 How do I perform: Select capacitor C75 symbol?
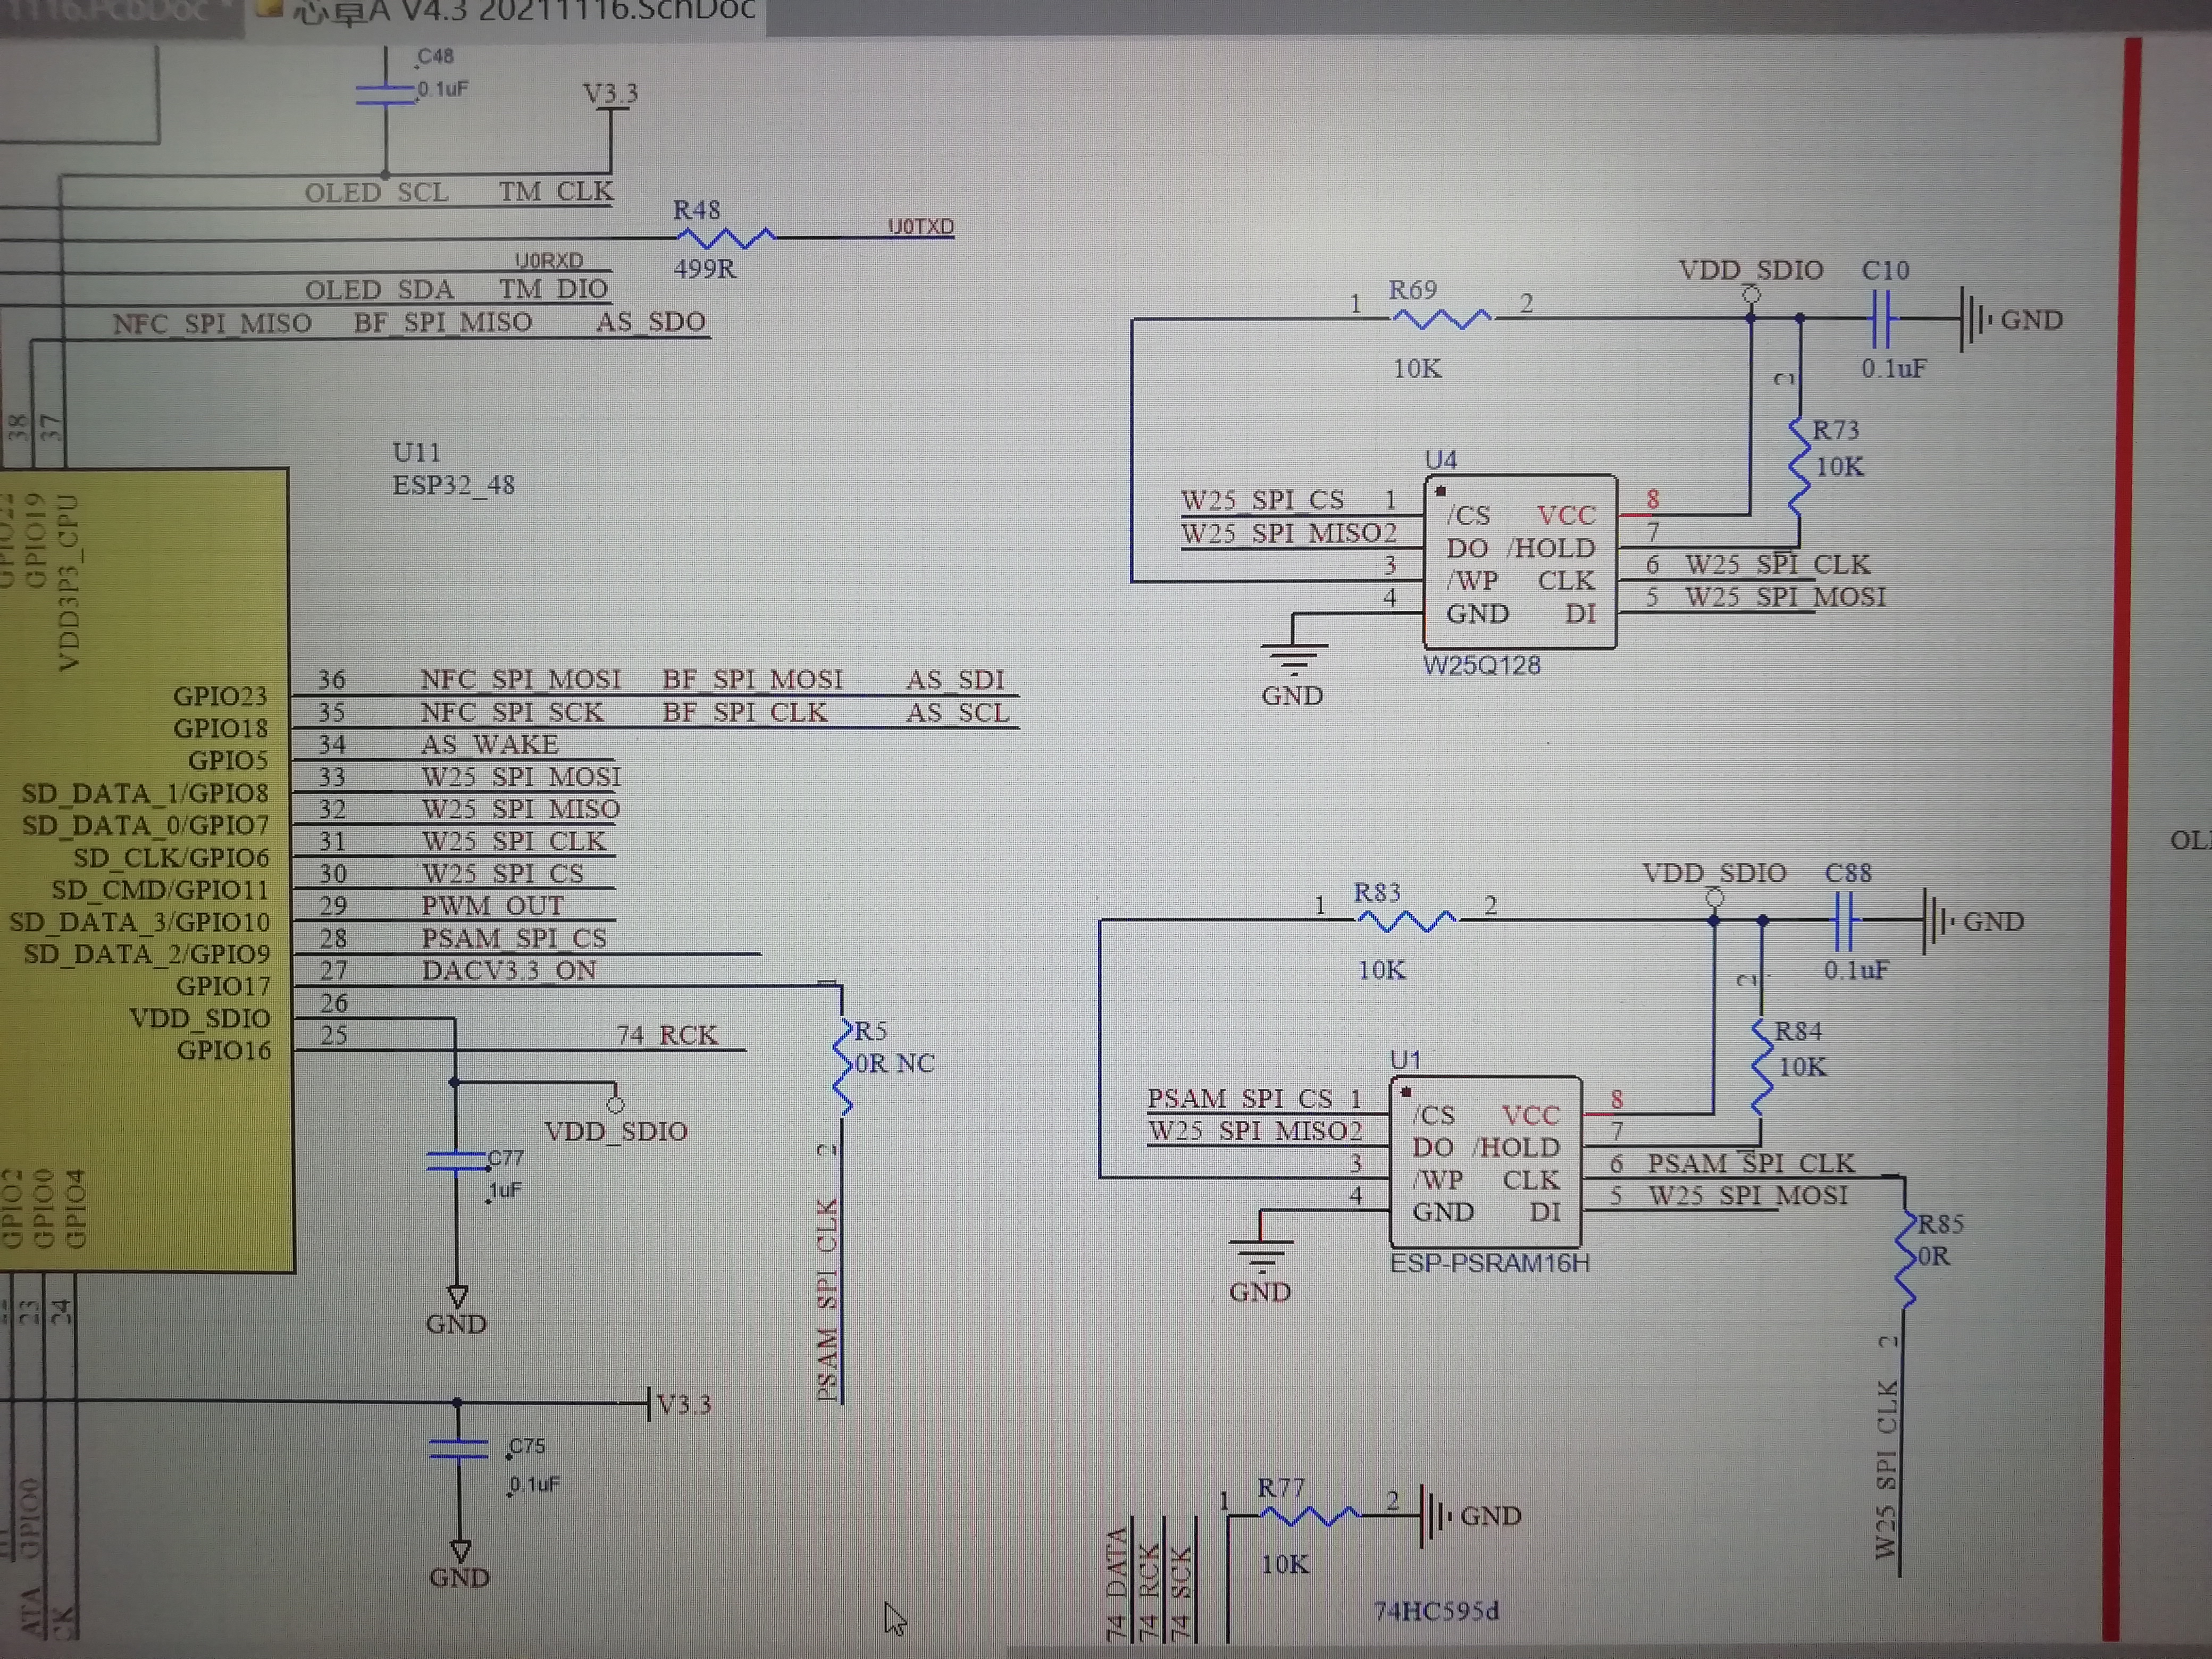pyautogui.click(x=458, y=1449)
